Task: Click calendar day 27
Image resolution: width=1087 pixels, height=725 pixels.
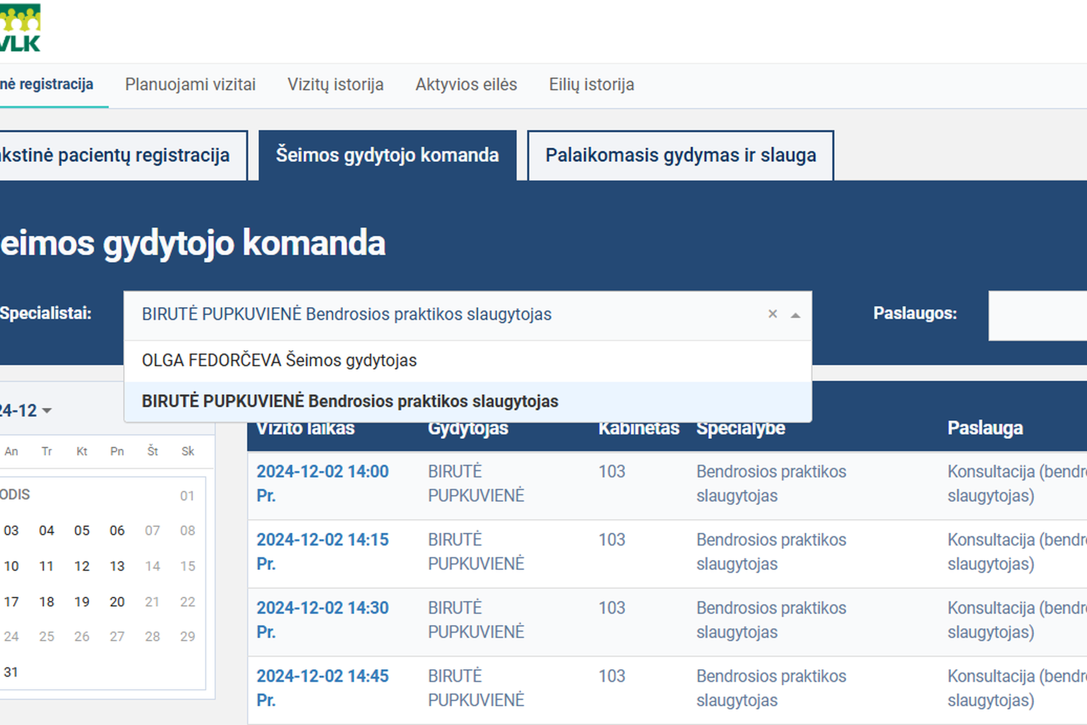Action: click(117, 636)
